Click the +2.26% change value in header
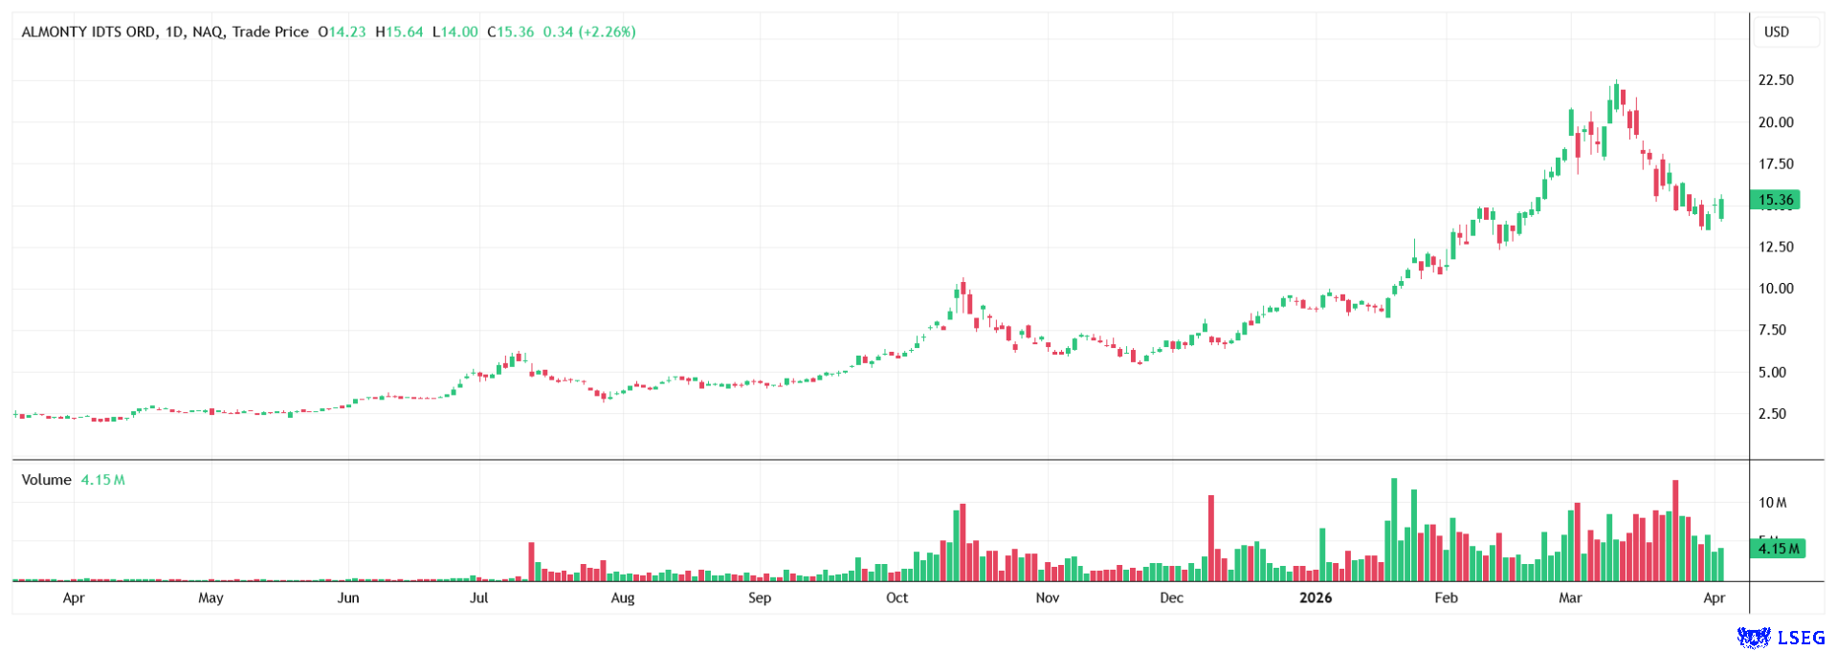1837x651 pixels. [x=607, y=32]
